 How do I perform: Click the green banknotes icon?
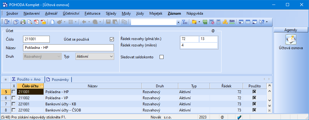205,22
